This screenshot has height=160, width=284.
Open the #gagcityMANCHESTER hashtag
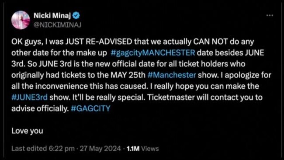(152, 53)
